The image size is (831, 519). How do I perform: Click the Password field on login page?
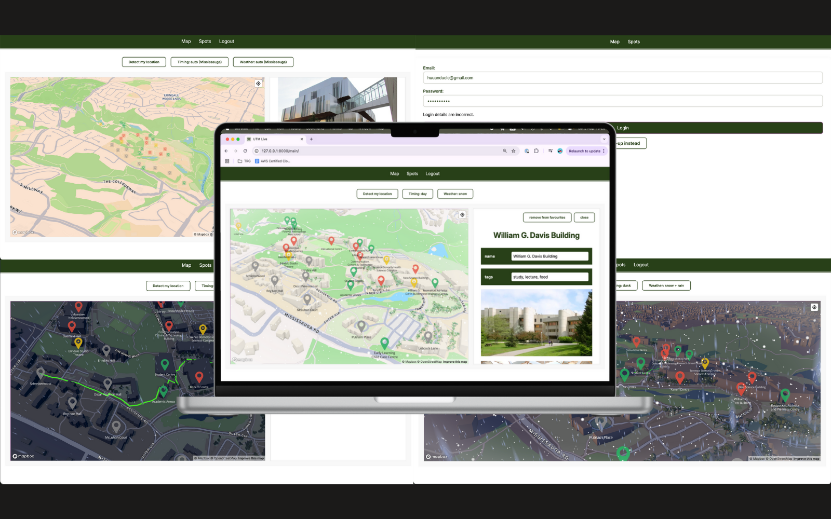tap(623, 101)
